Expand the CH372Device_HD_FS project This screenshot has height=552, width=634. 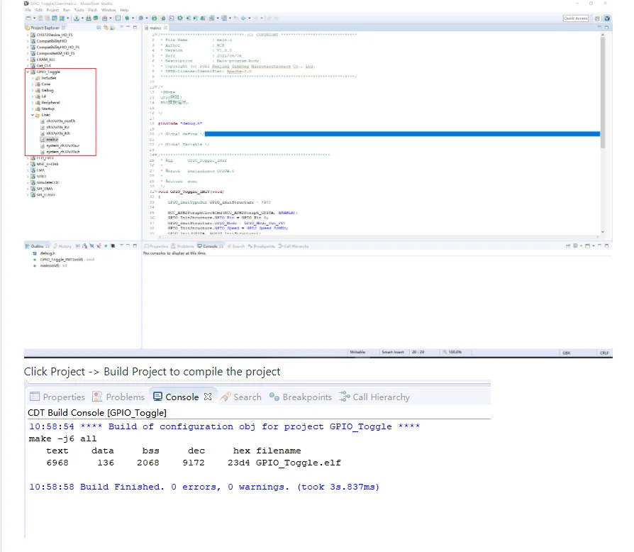pos(28,35)
